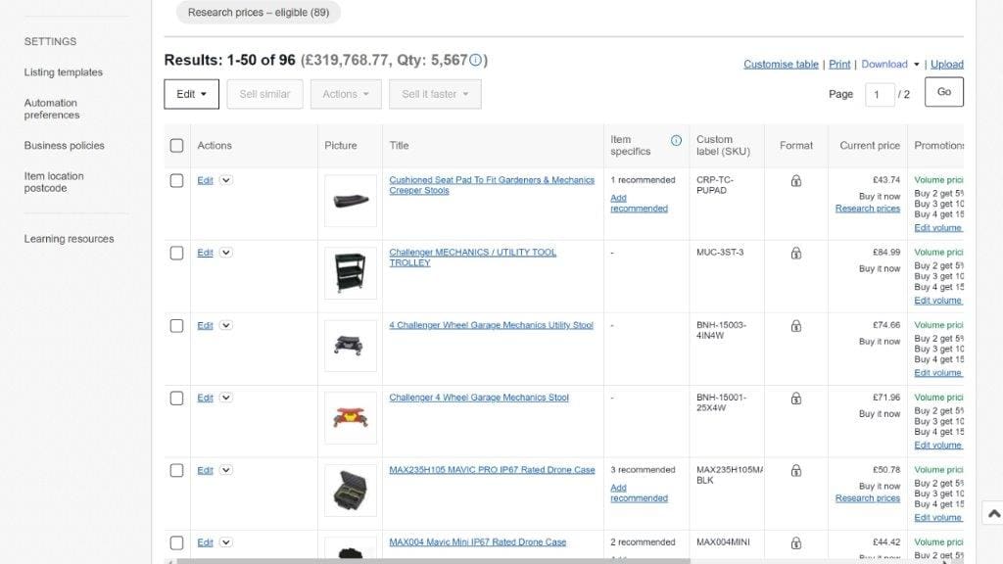Viewport: 1003px width, 564px height.
Task: Click the Print link
Action: pos(839,65)
